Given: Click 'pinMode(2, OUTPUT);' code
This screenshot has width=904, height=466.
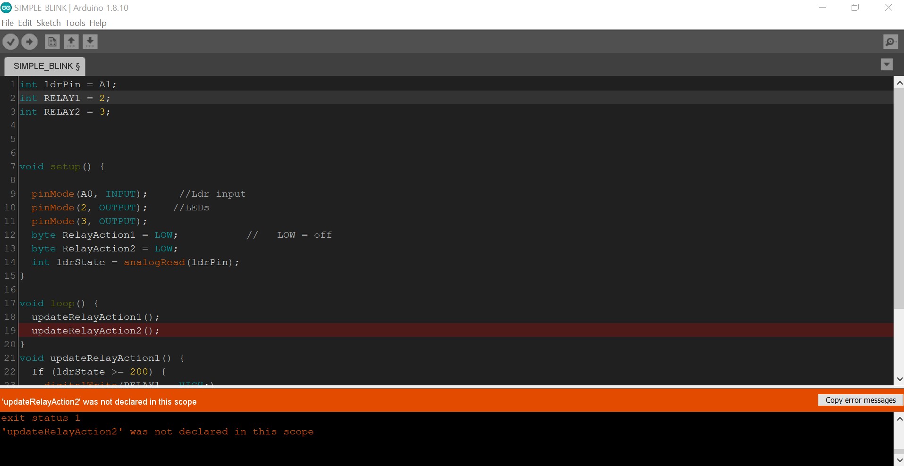Looking at the screenshot, I should pyautogui.click(x=89, y=208).
